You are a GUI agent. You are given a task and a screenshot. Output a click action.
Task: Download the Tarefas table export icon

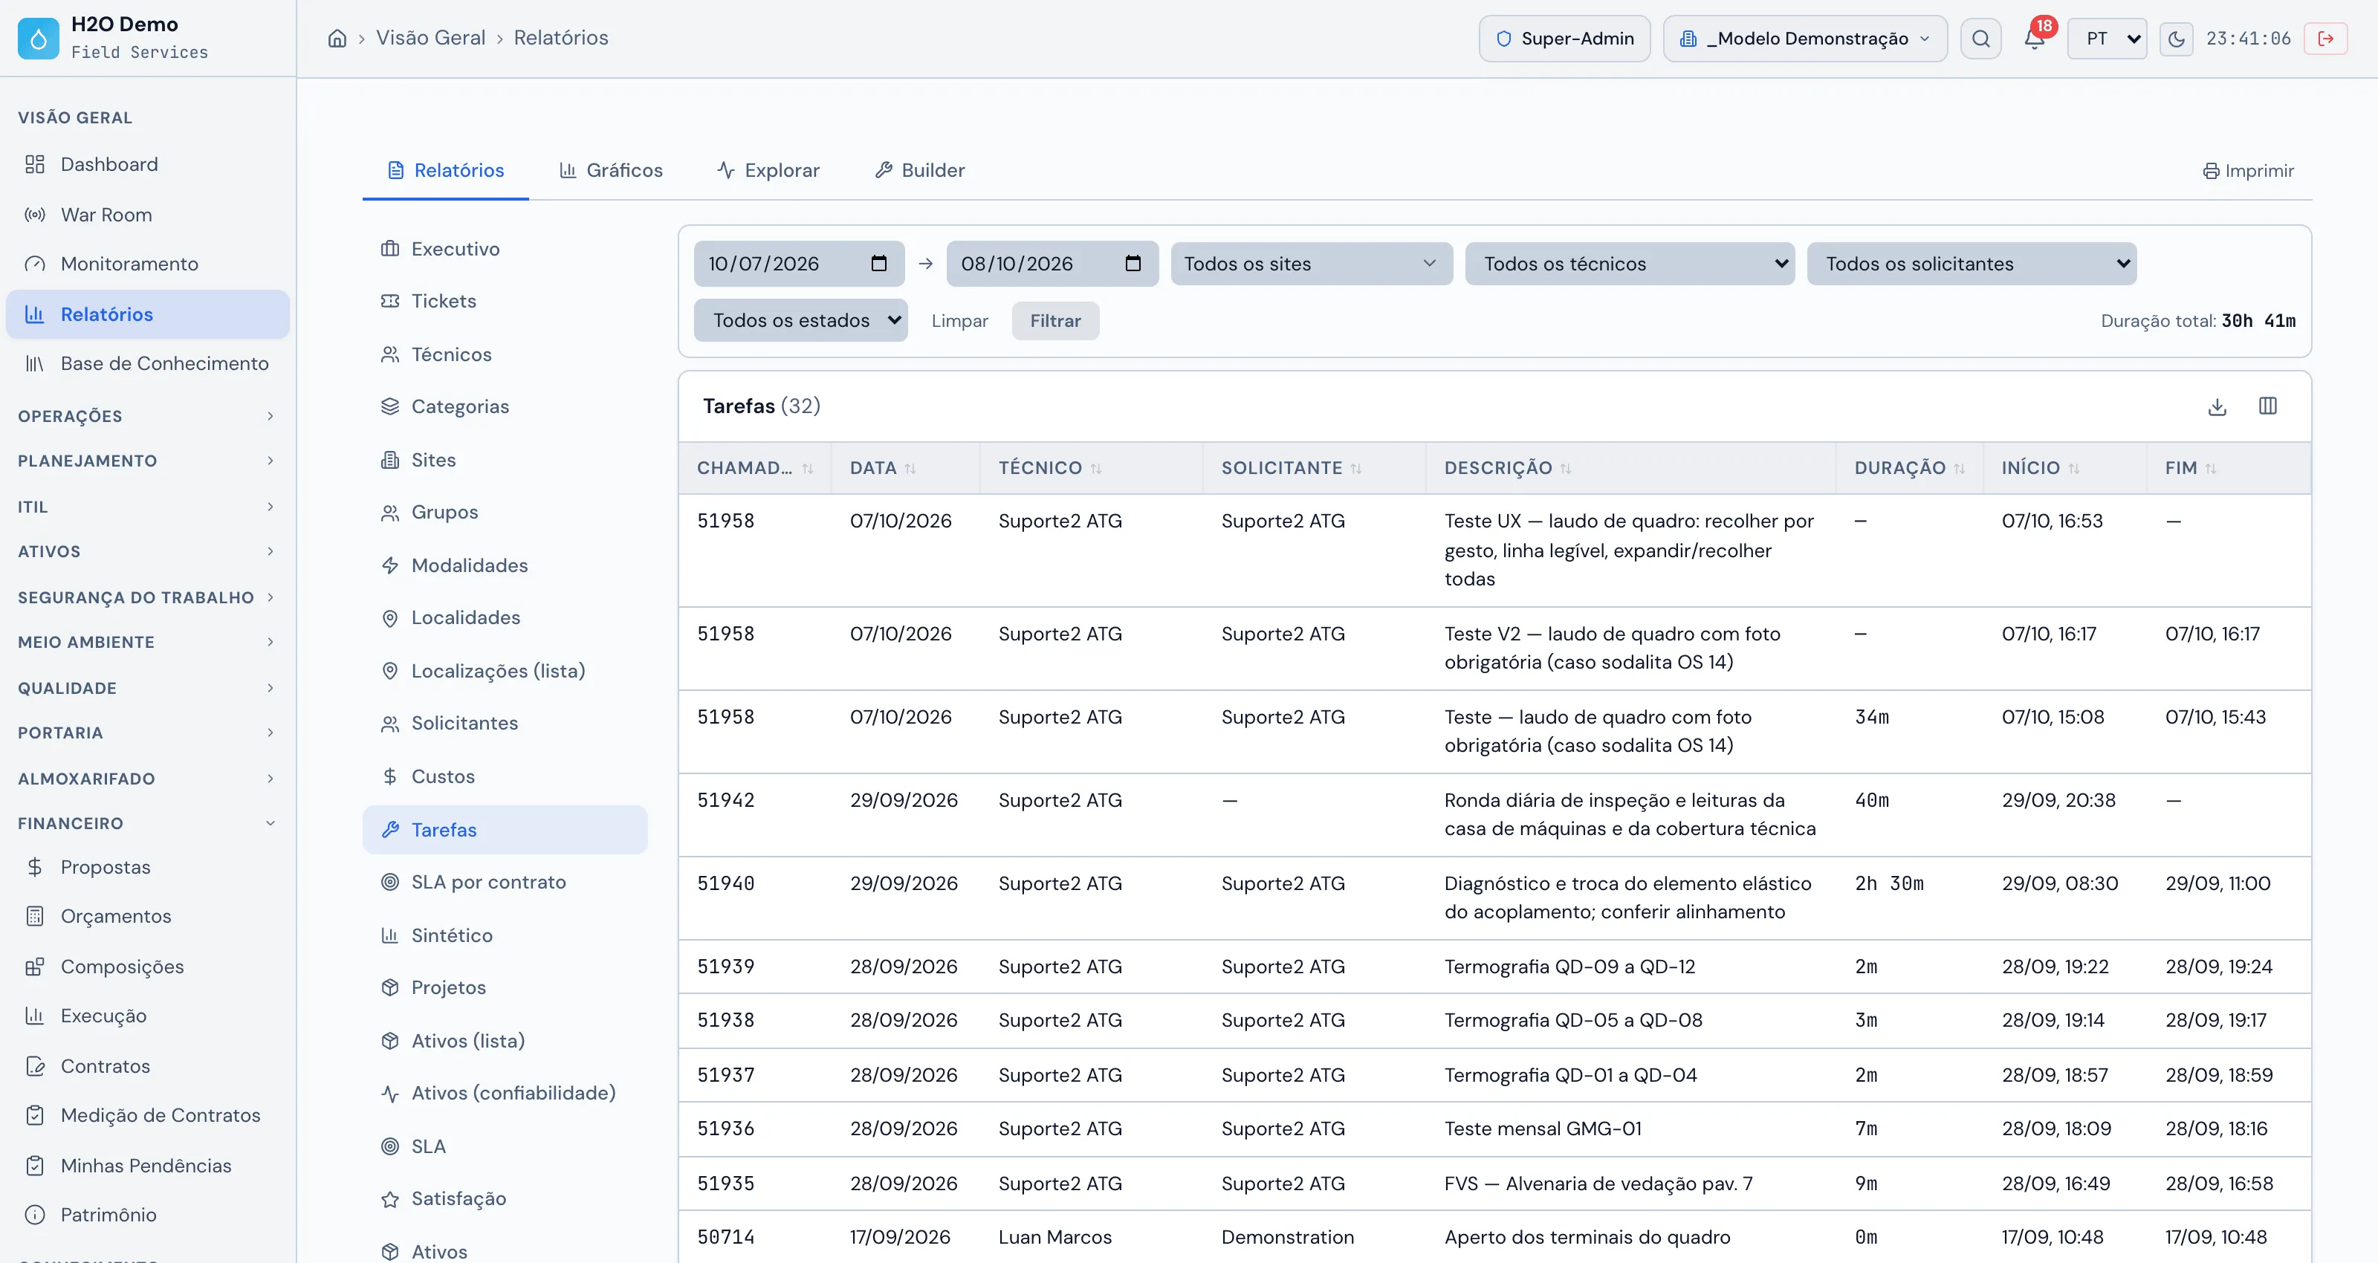pyautogui.click(x=2217, y=406)
